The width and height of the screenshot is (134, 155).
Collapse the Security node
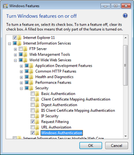click(x=21, y=88)
